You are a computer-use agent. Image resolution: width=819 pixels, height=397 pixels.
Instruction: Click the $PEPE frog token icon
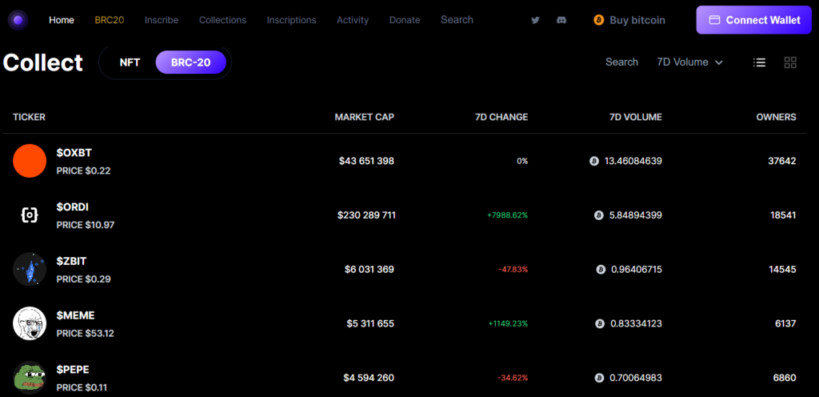tap(30, 377)
